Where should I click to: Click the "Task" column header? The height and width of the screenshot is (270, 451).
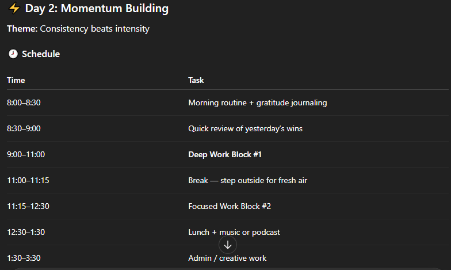pyautogui.click(x=196, y=80)
